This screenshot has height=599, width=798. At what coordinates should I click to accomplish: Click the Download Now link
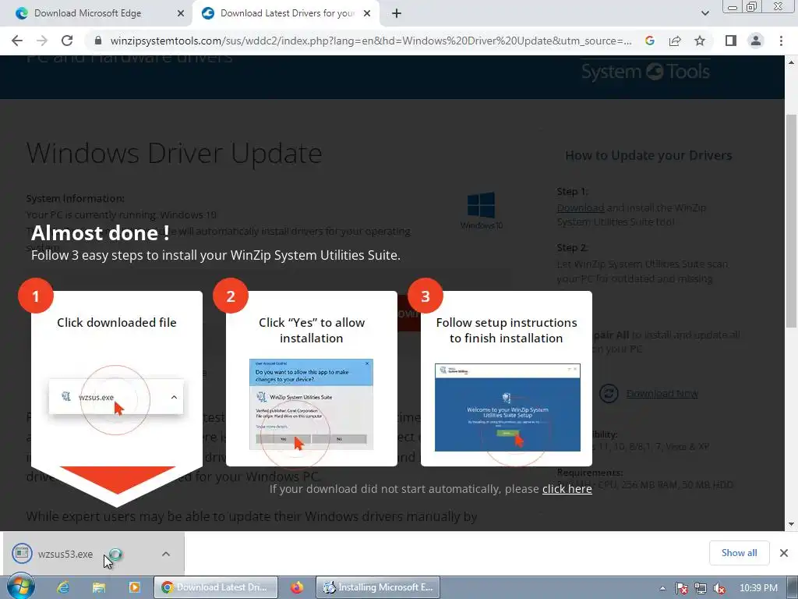(662, 393)
